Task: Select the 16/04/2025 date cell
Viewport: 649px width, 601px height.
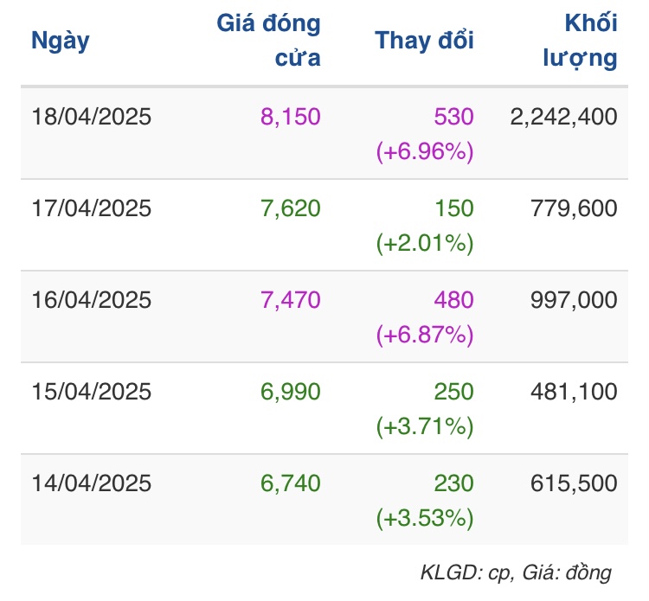Action: coord(91,300)
